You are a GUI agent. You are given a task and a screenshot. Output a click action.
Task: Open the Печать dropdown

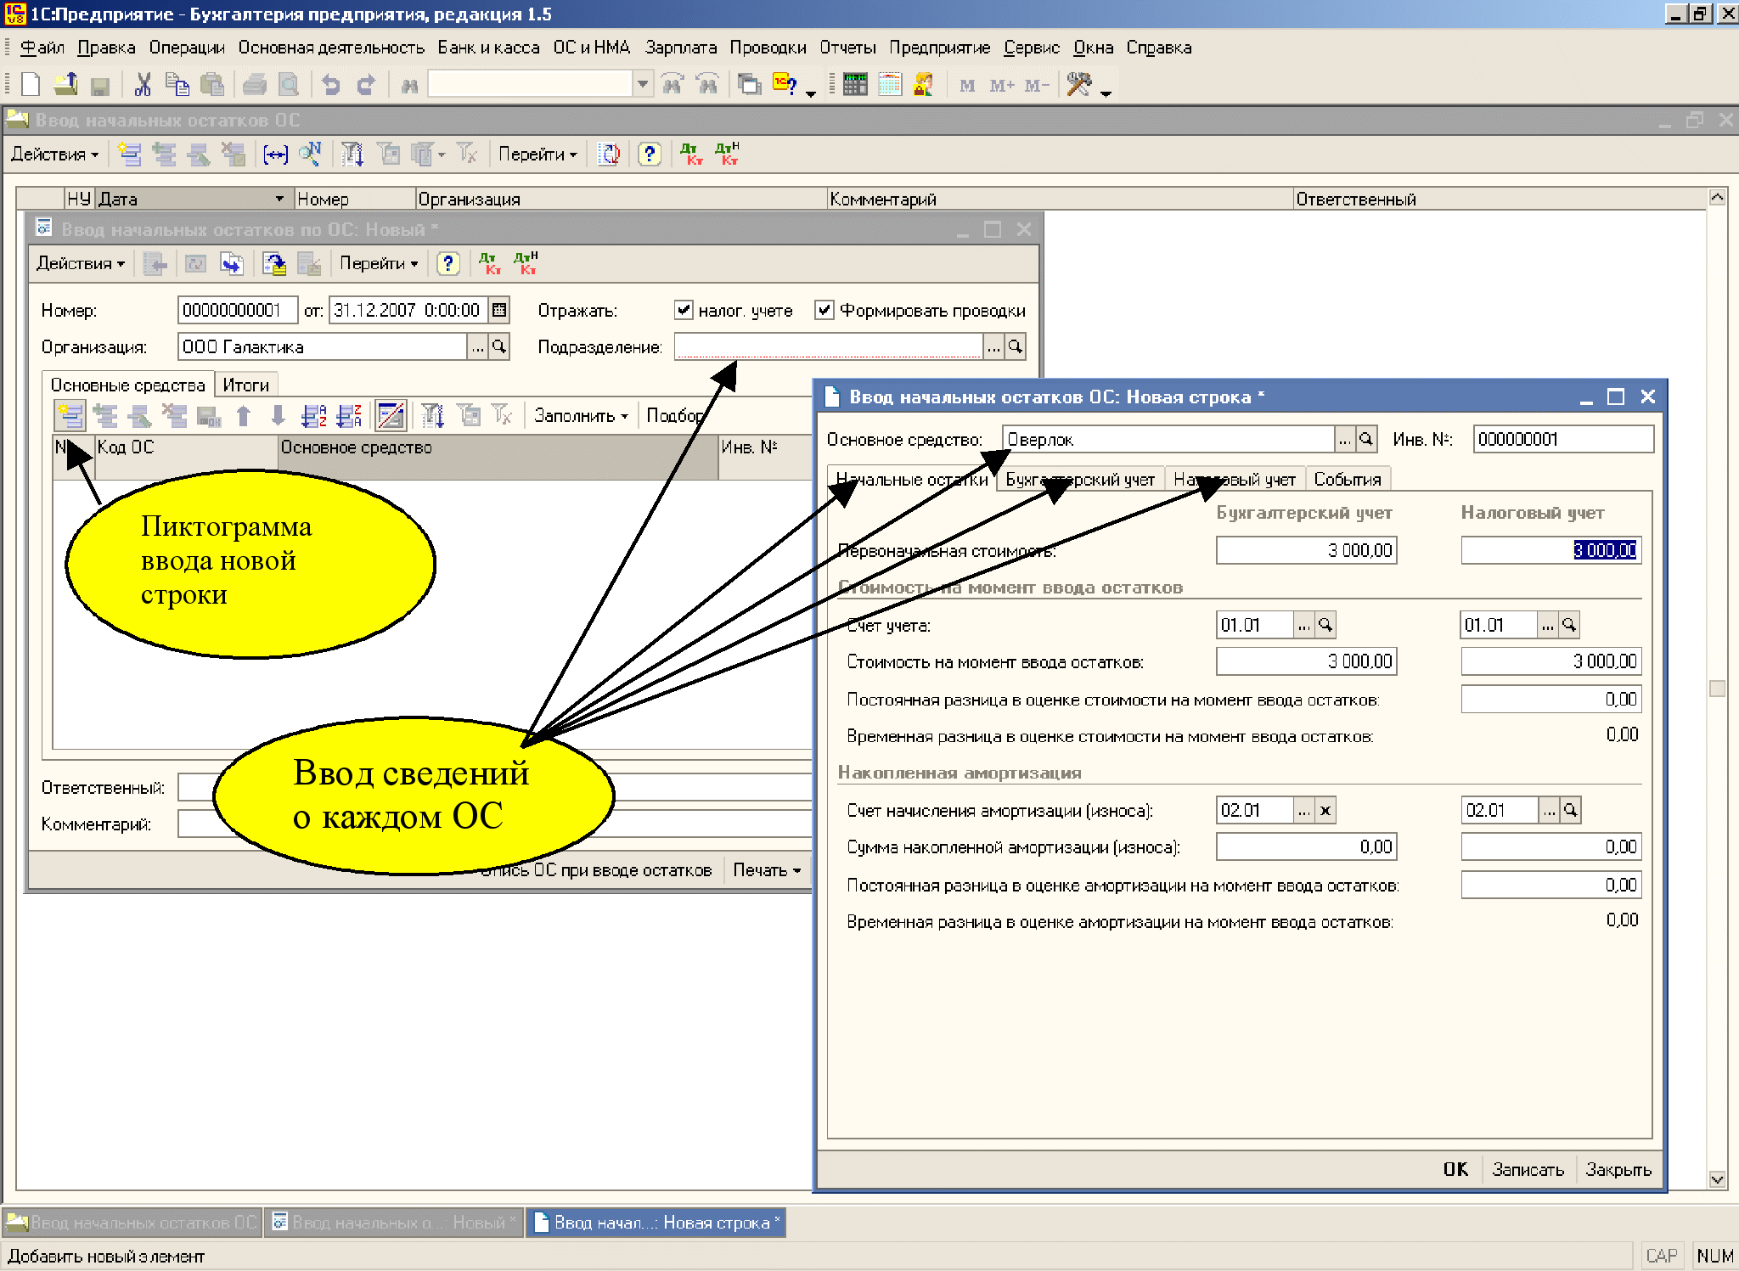[767, 870]
